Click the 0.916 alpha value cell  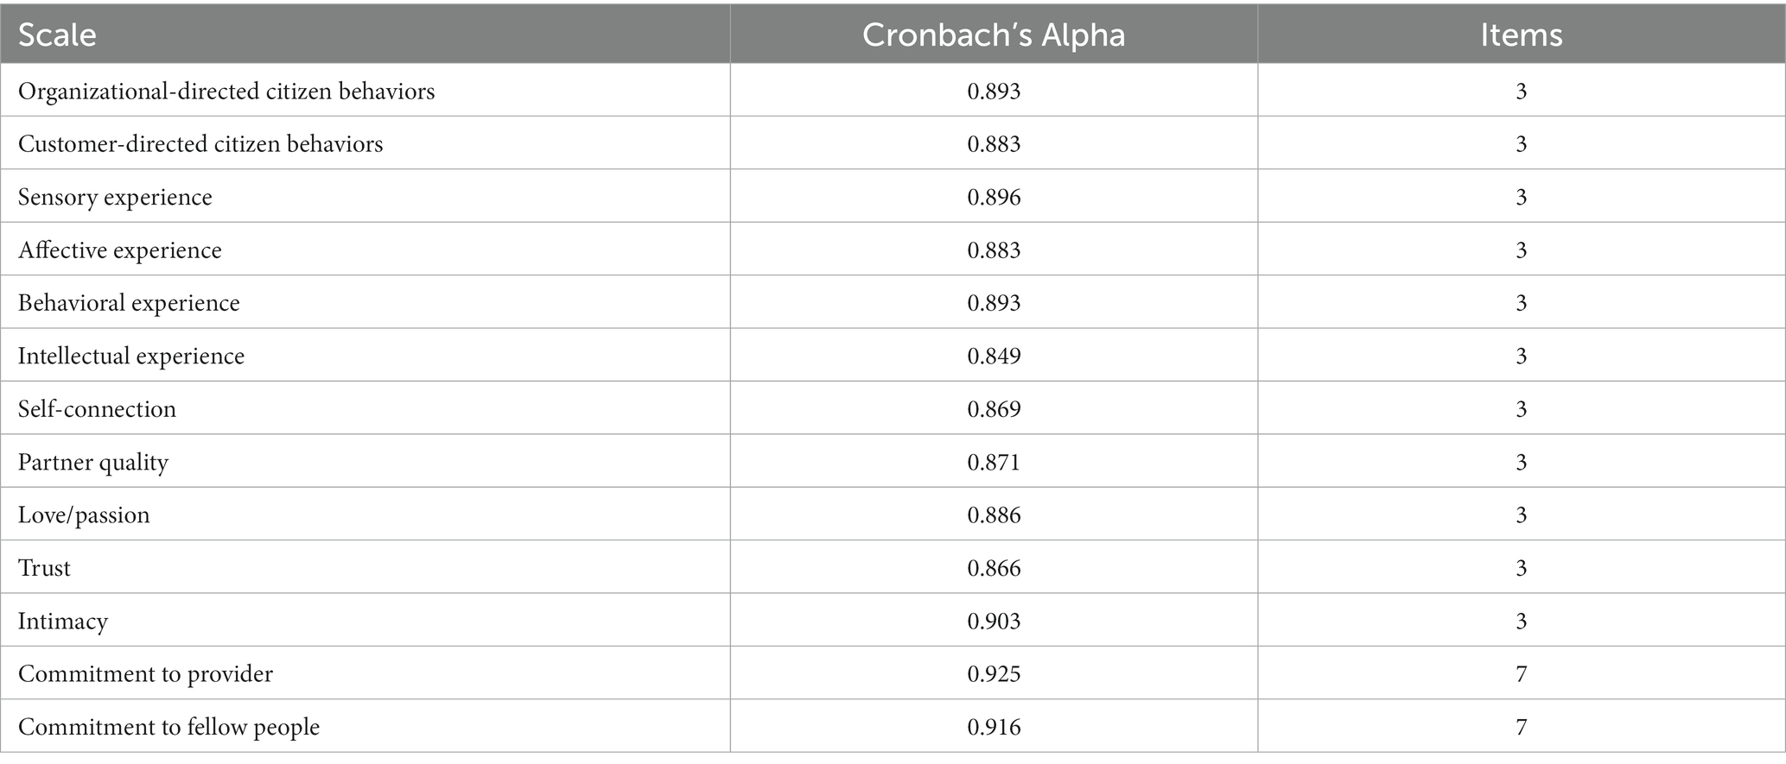pyautogui.click(x=994, y=728)
